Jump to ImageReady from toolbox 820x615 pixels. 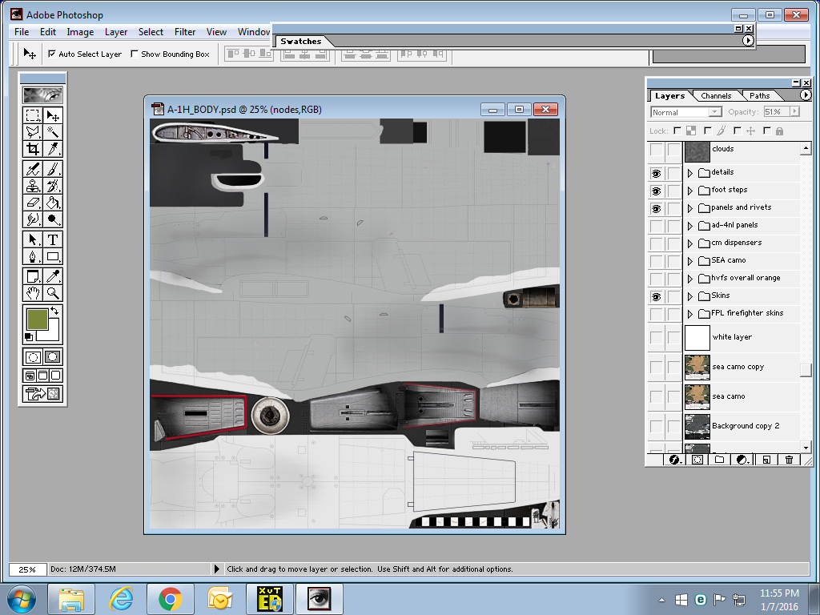pyautogui.click(x=43, y=393)
